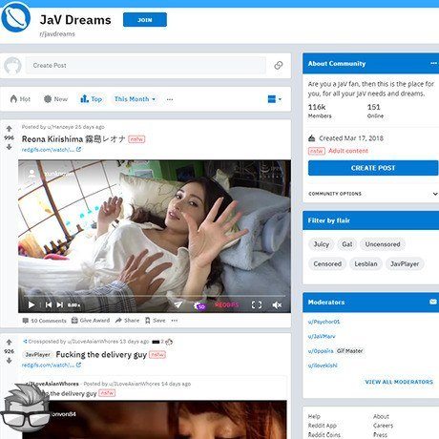The height and width of the screenshot is (439, 439).
Task: Skip to previous video track
Action: [x=49, y=304]
